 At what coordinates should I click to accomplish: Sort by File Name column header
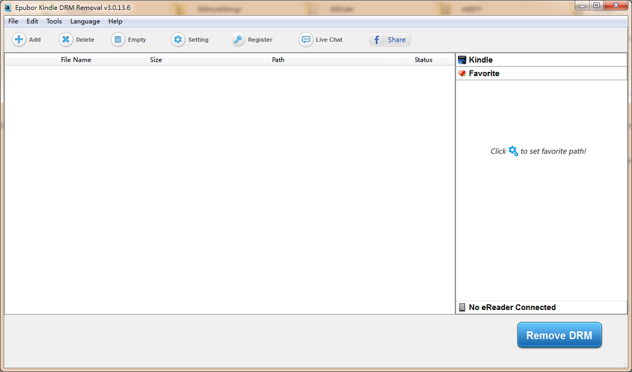click(x=76, y=60)
